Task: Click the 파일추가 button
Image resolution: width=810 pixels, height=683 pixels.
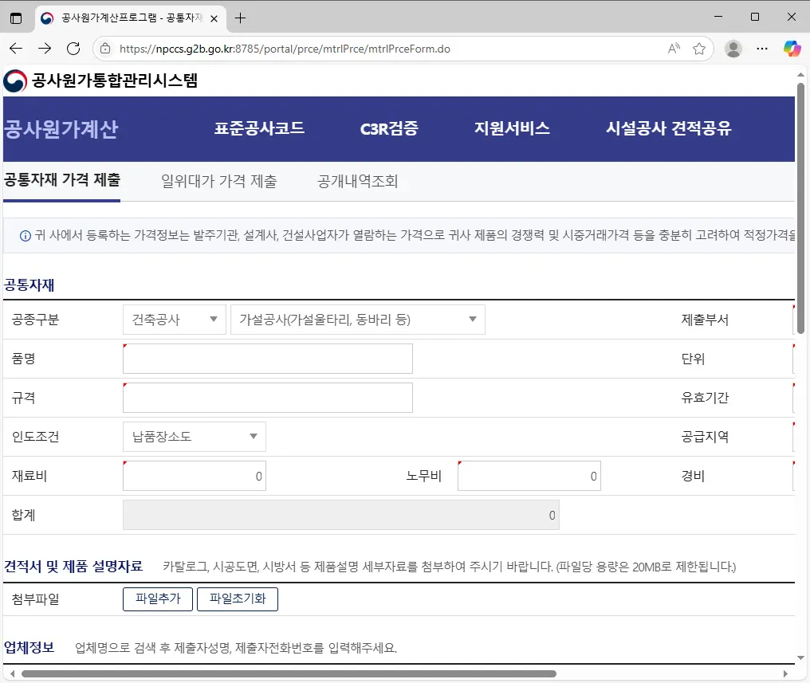Action: 157,599
